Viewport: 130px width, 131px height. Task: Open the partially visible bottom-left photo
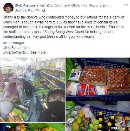[x=32, y=127]
